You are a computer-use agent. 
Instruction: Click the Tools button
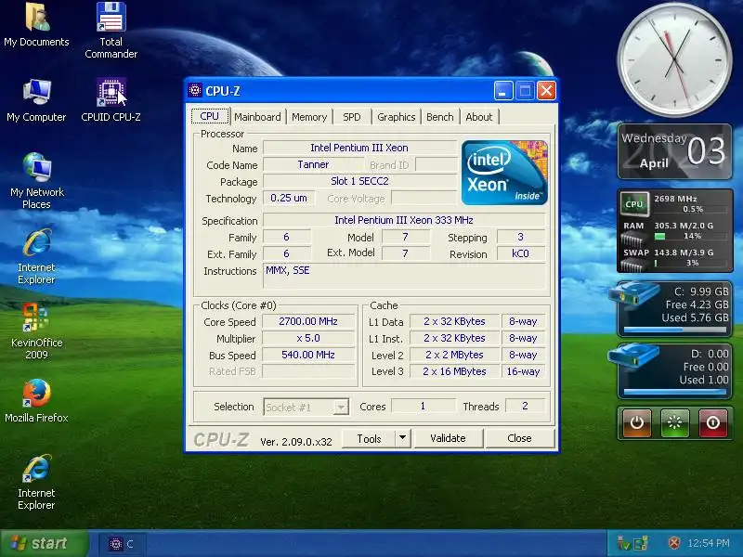(x=369, y=438)
